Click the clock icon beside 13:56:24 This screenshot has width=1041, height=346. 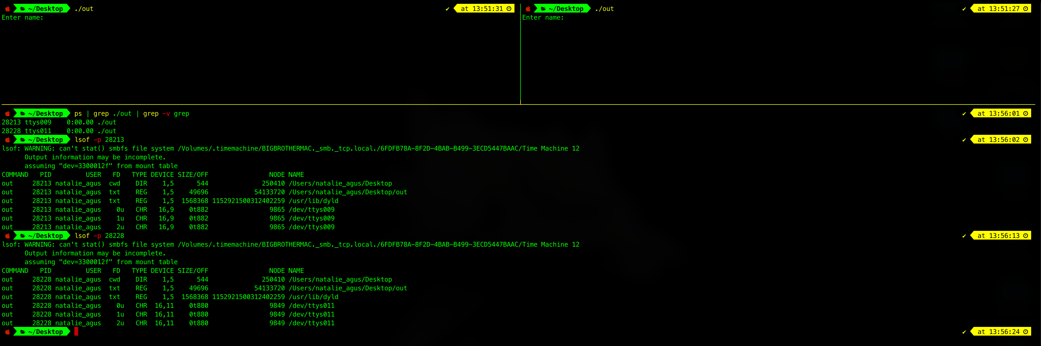1025,332
